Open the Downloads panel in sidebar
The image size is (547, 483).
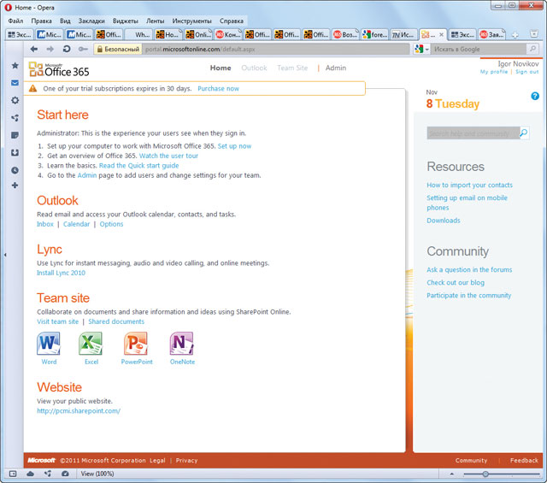click(15, 152)
